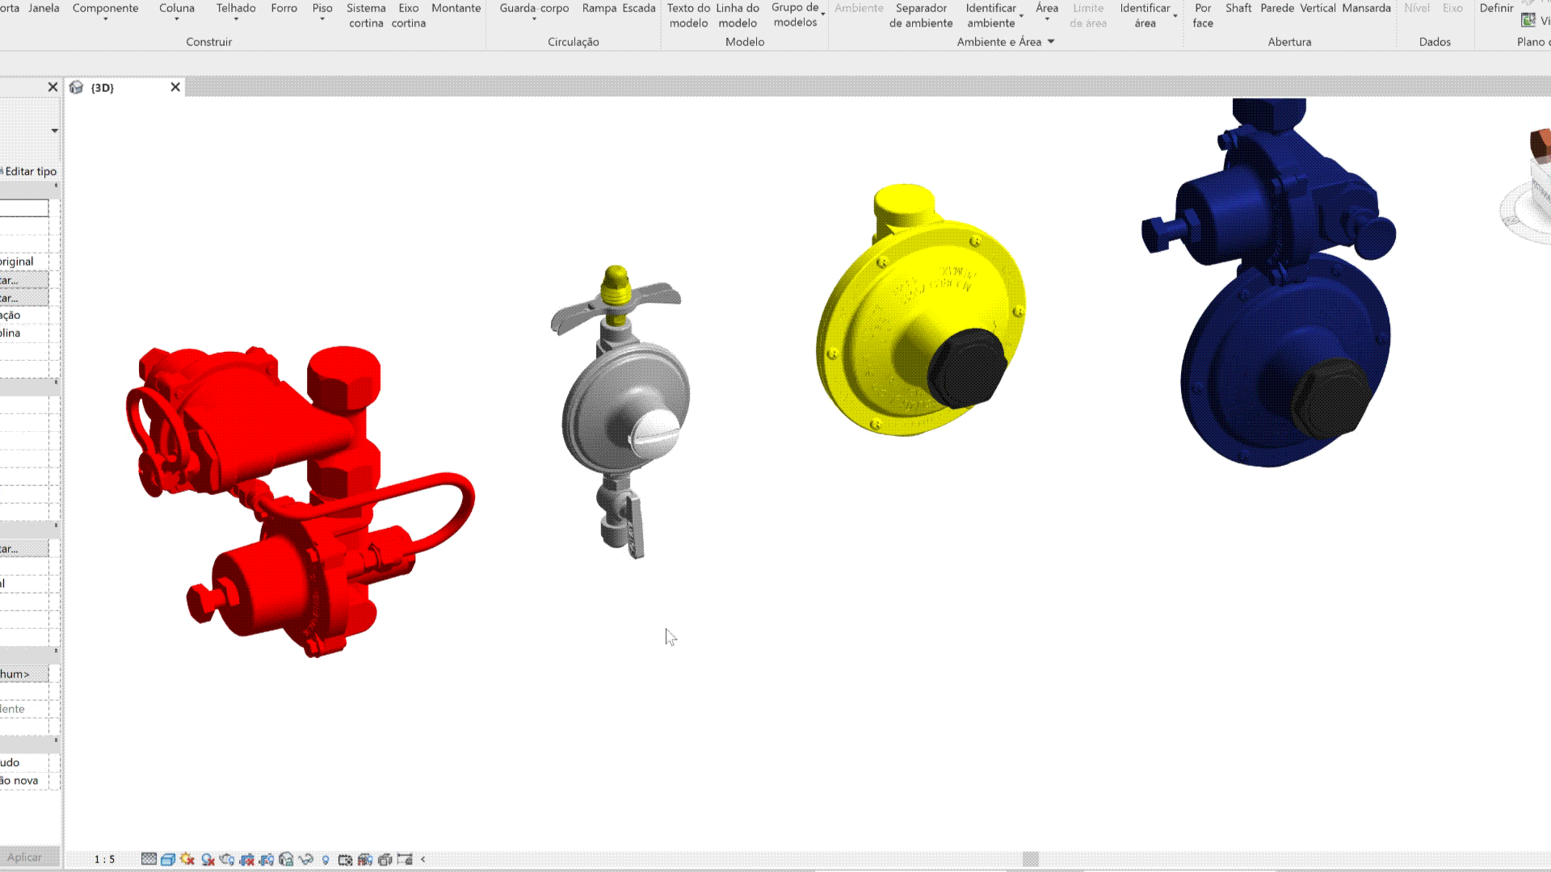Toggle the Sun Path off icon
Screen dimensions: 1551x872
click(187, 859)
